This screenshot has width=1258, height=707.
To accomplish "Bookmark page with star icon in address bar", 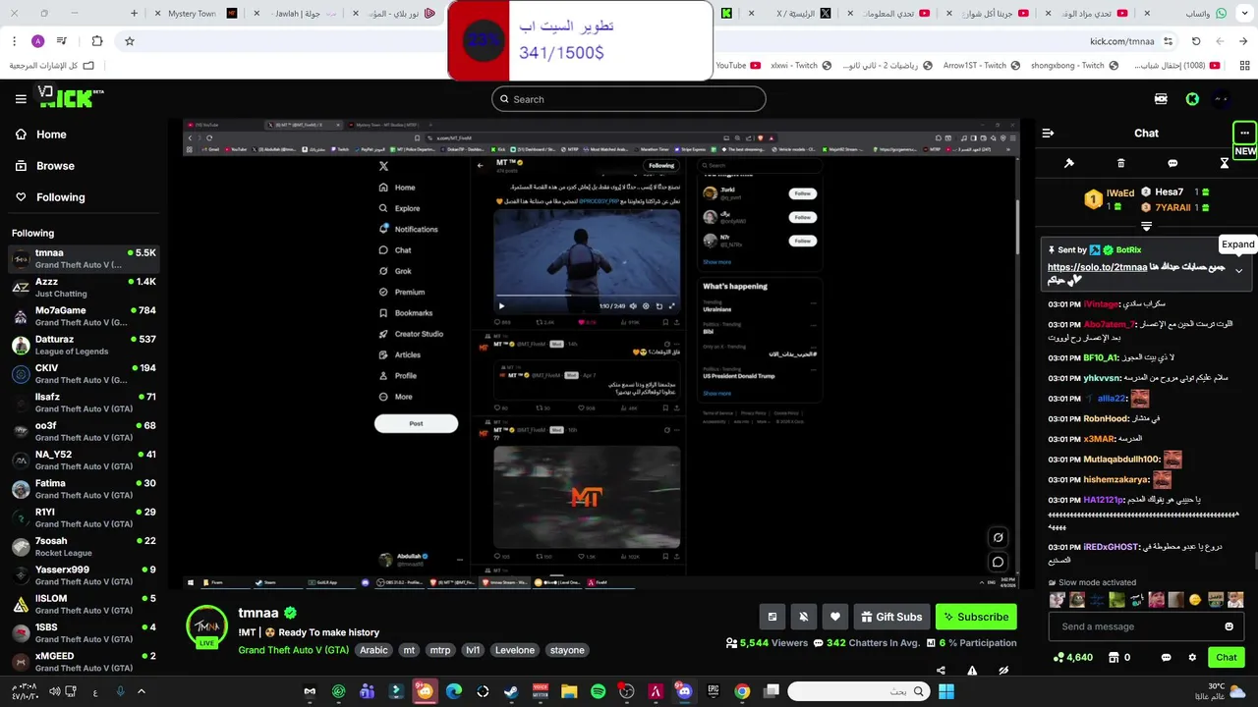I will [x=130, y=41].
